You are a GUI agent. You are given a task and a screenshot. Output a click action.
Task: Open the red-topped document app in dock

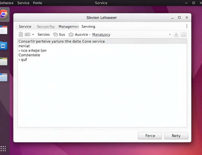click(4, 30)
